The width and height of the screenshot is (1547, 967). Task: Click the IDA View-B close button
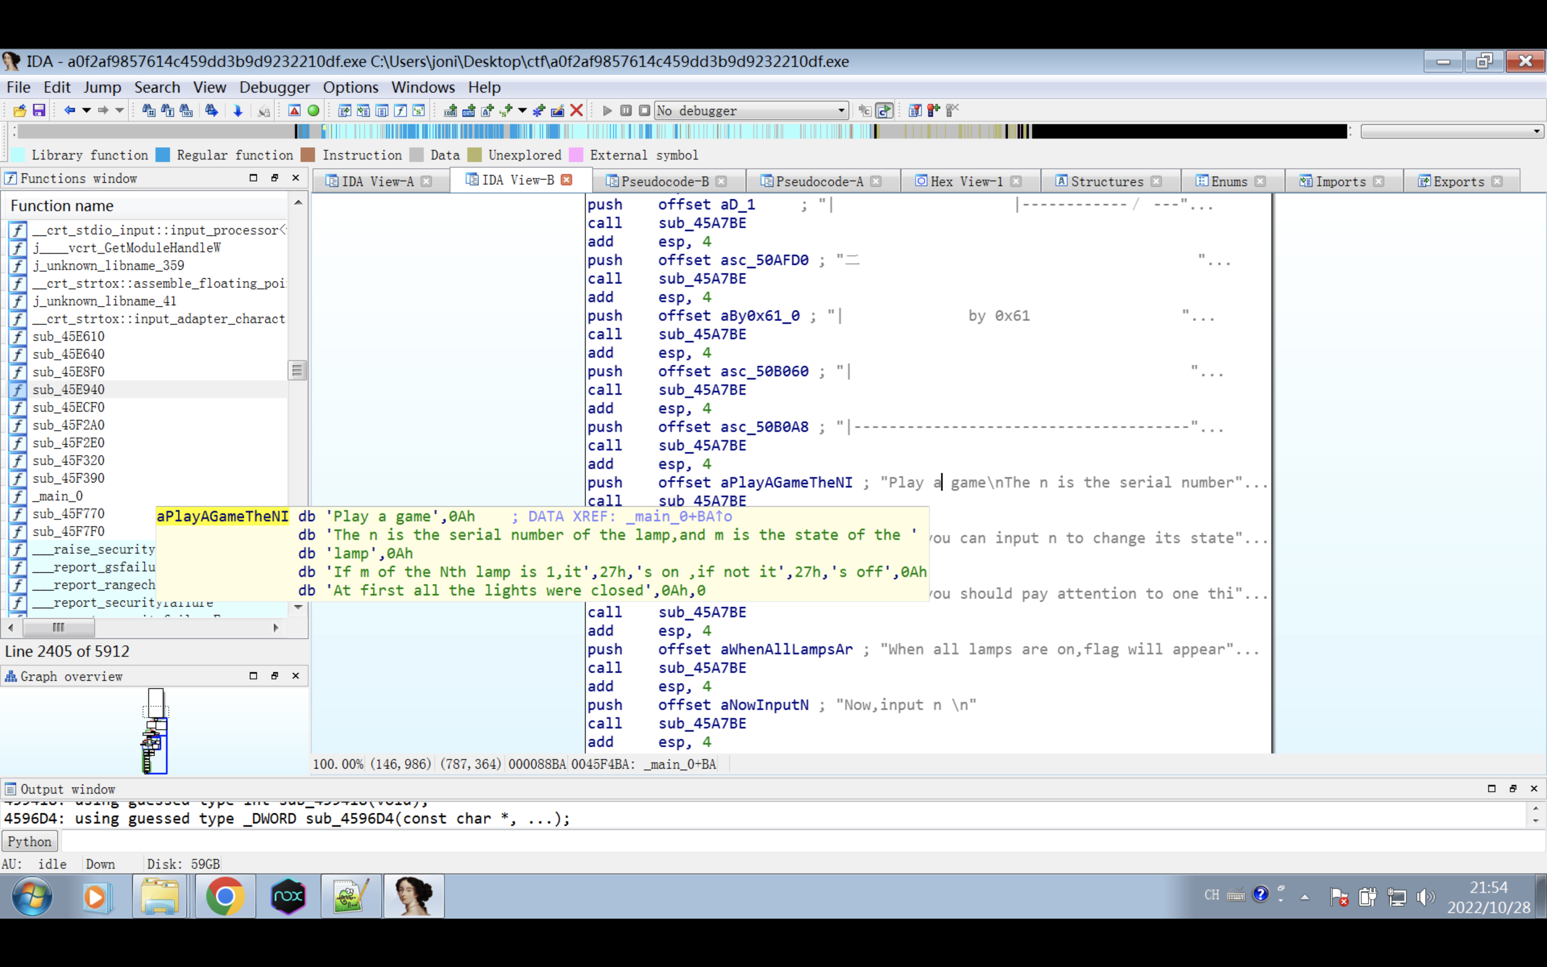pyautogui.click(x=567, y=181)
